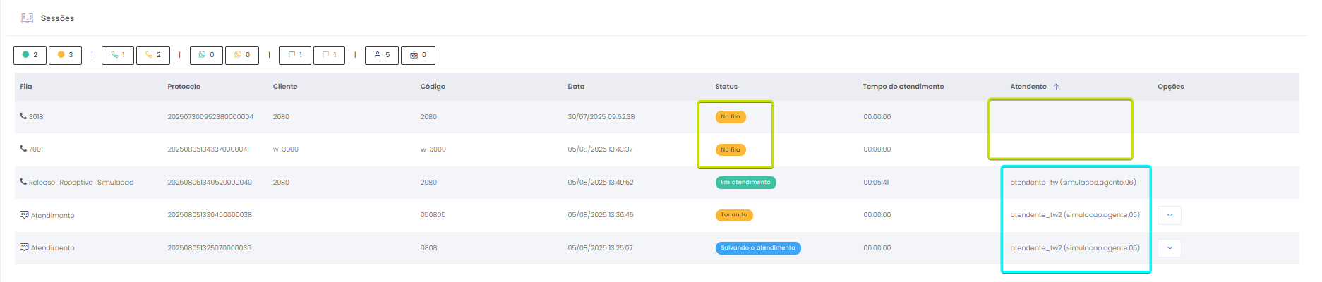Filter by orange phone calls counter

click(x=153, y=55)
